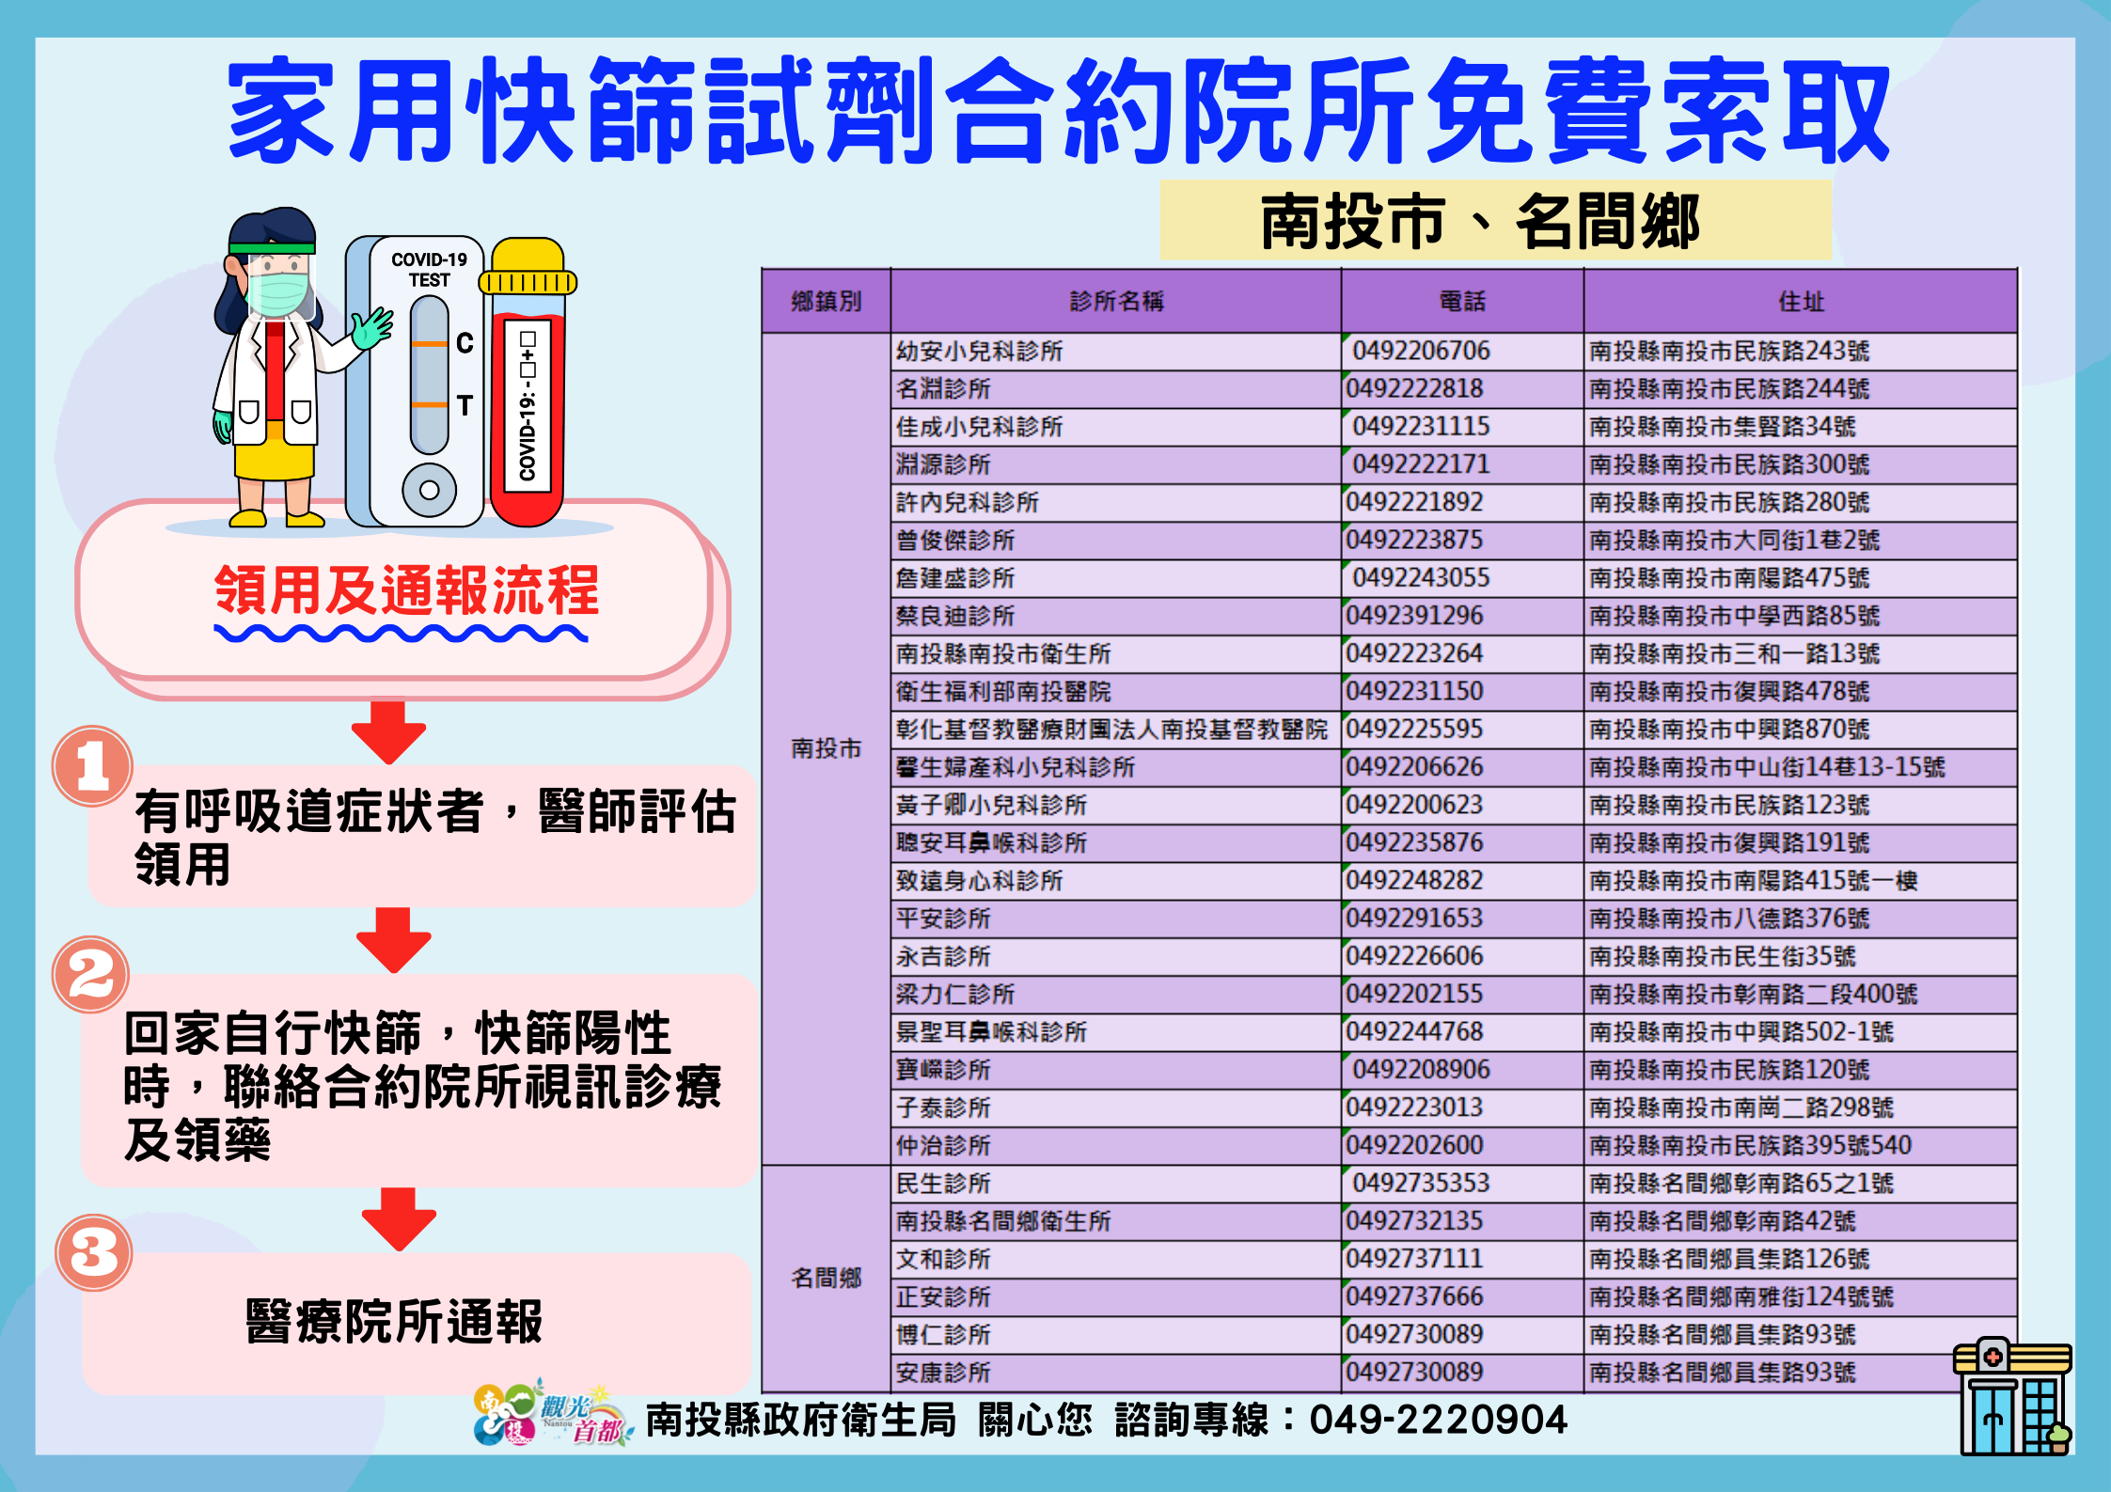Click the 住址 column header
This screenshot has width=2111, height=1492.
click(1800, 301)
